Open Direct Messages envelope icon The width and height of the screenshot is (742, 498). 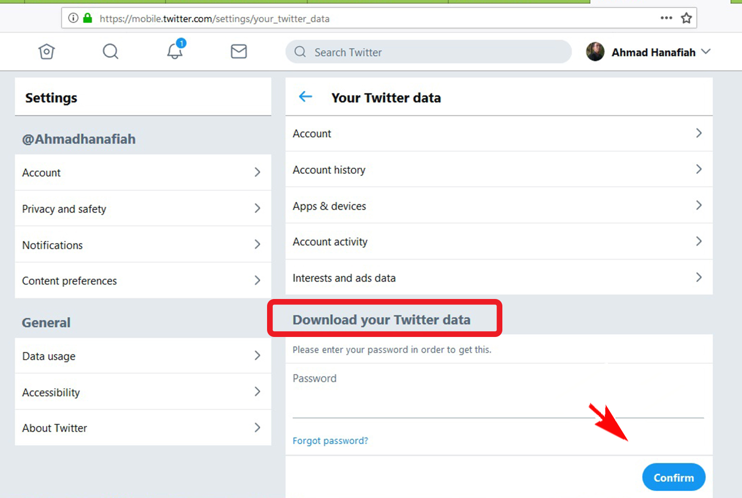239,51
